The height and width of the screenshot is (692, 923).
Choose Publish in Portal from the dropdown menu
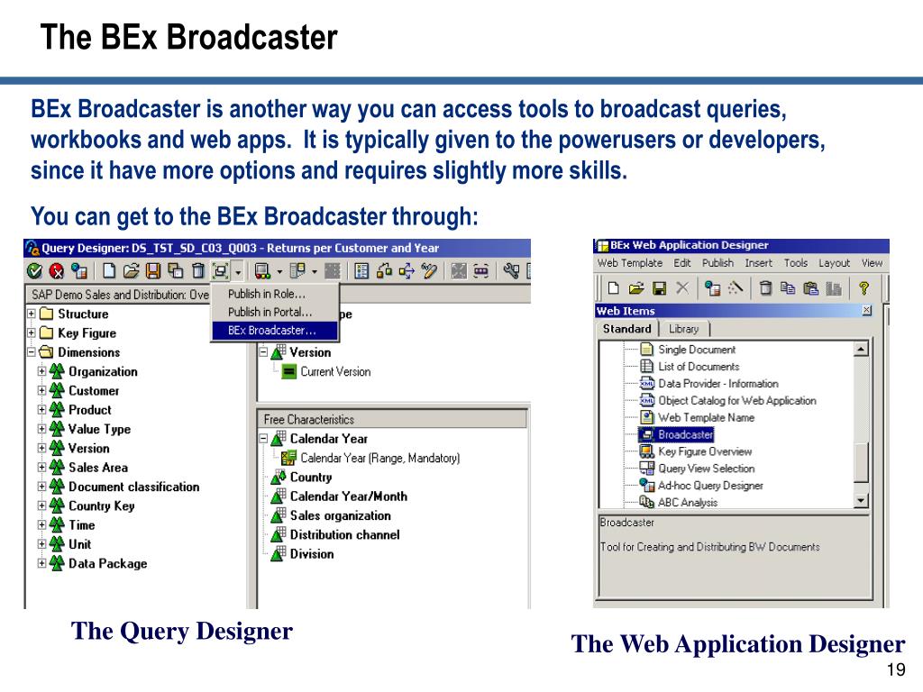(275, 312)
